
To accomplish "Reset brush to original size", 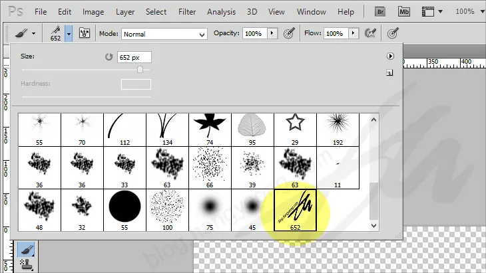I will coord(109,57).
